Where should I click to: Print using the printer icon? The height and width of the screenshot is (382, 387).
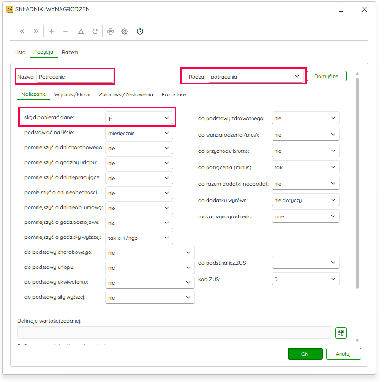click(x=110, y=31)
